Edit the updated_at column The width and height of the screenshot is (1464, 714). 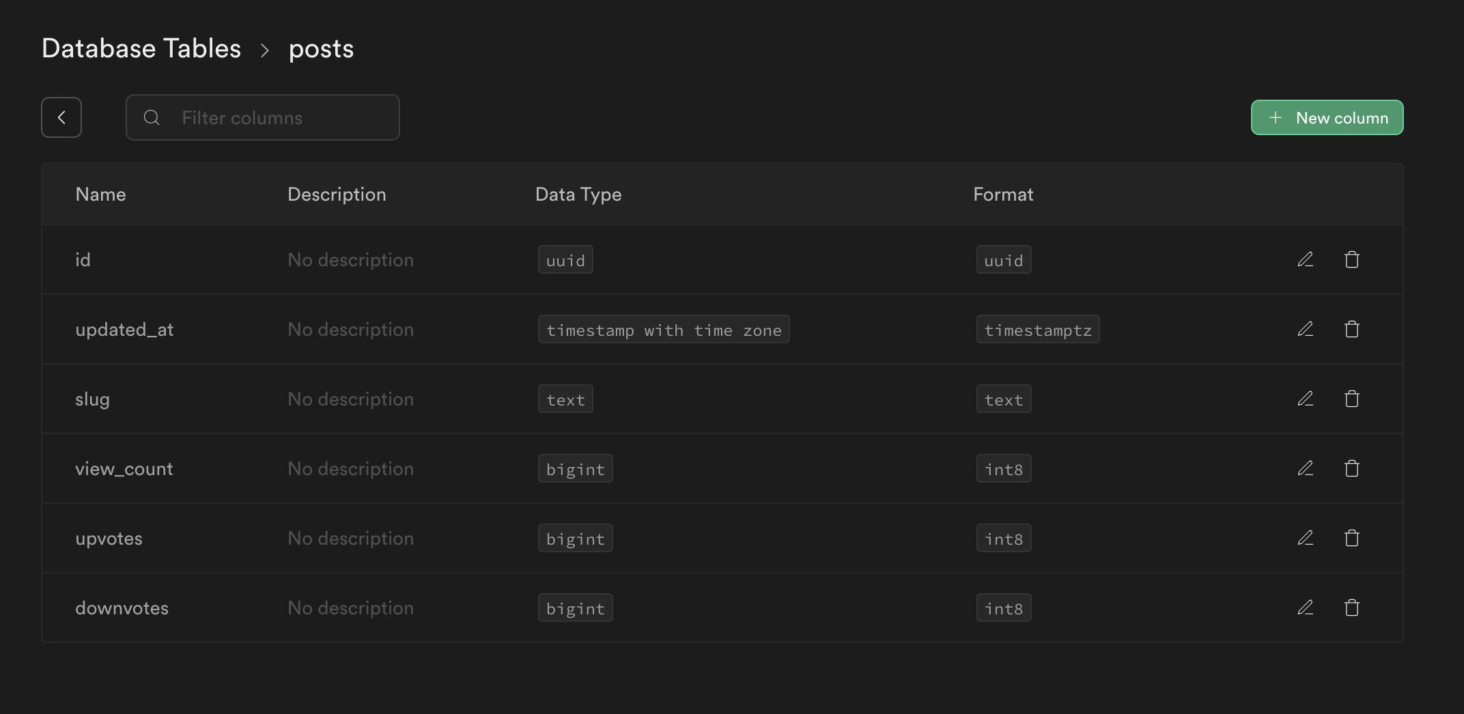(1305, 329)
